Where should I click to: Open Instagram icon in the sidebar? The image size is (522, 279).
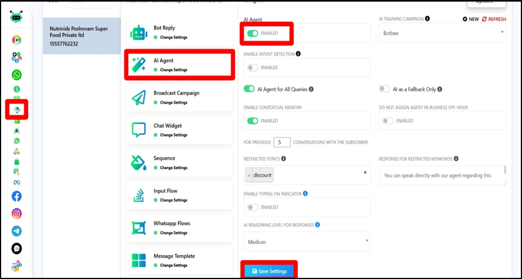(x=17, y=213)
